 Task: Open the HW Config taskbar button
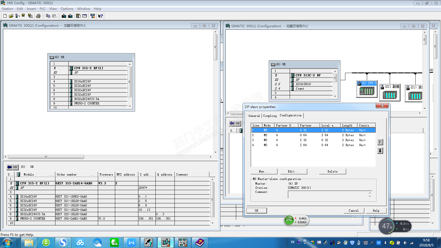pyautogui.click(x=166, y=242)
